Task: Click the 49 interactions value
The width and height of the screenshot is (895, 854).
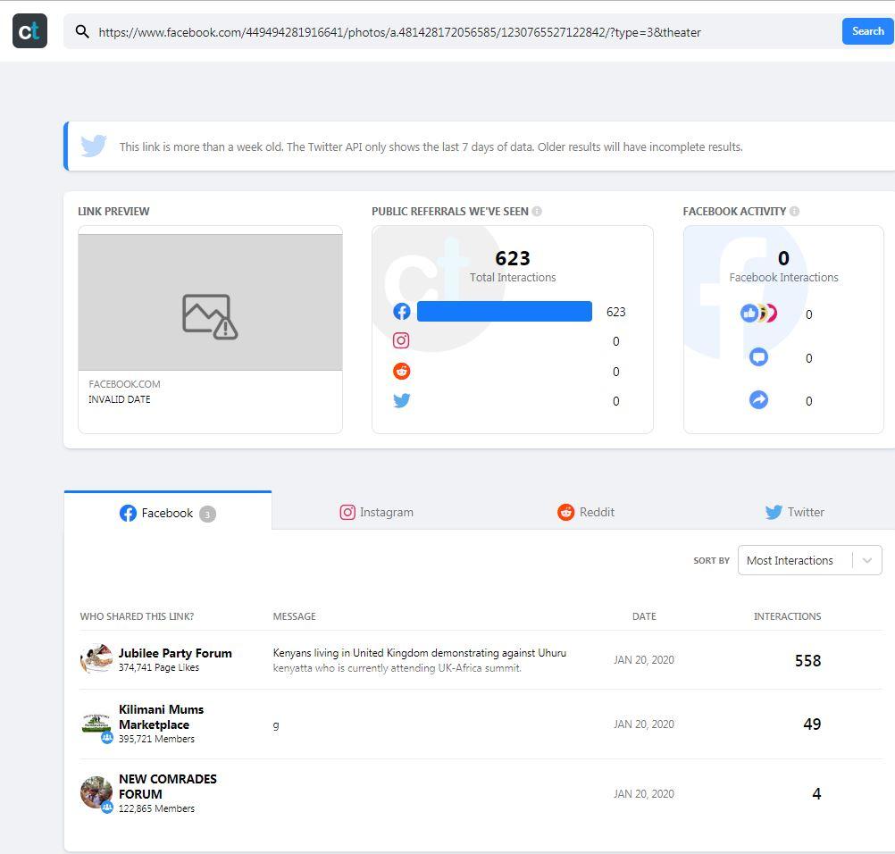Action: (812, 724)
